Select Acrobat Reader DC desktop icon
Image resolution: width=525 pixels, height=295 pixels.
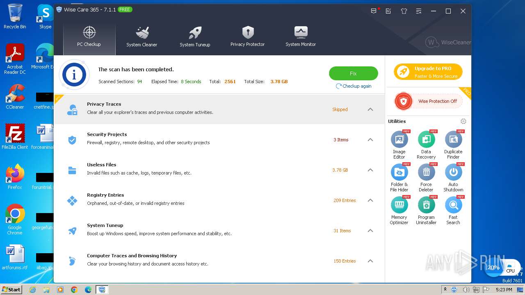15,59
